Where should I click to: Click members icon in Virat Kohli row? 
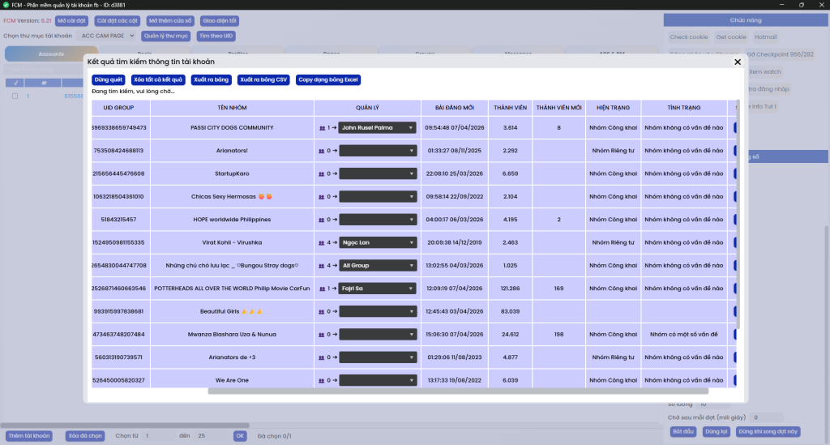click(322, 242)
